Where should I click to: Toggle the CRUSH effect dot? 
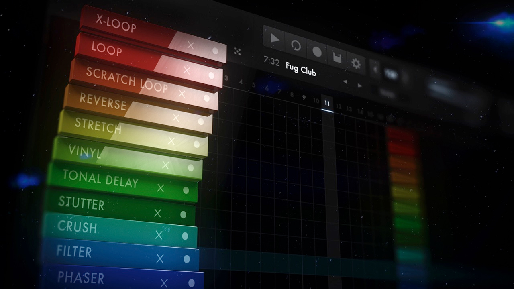pyautogui.click(x=185, y=236)
